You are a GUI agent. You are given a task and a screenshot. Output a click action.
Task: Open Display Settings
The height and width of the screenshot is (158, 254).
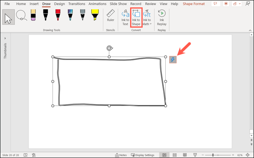tap(143, 155)
